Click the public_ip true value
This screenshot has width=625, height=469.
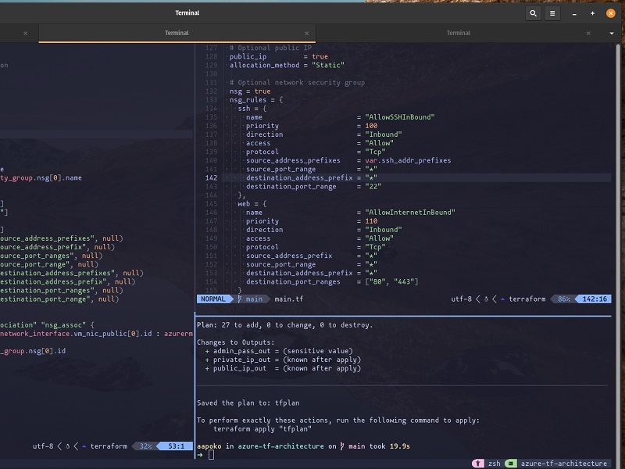pos(320,56)
